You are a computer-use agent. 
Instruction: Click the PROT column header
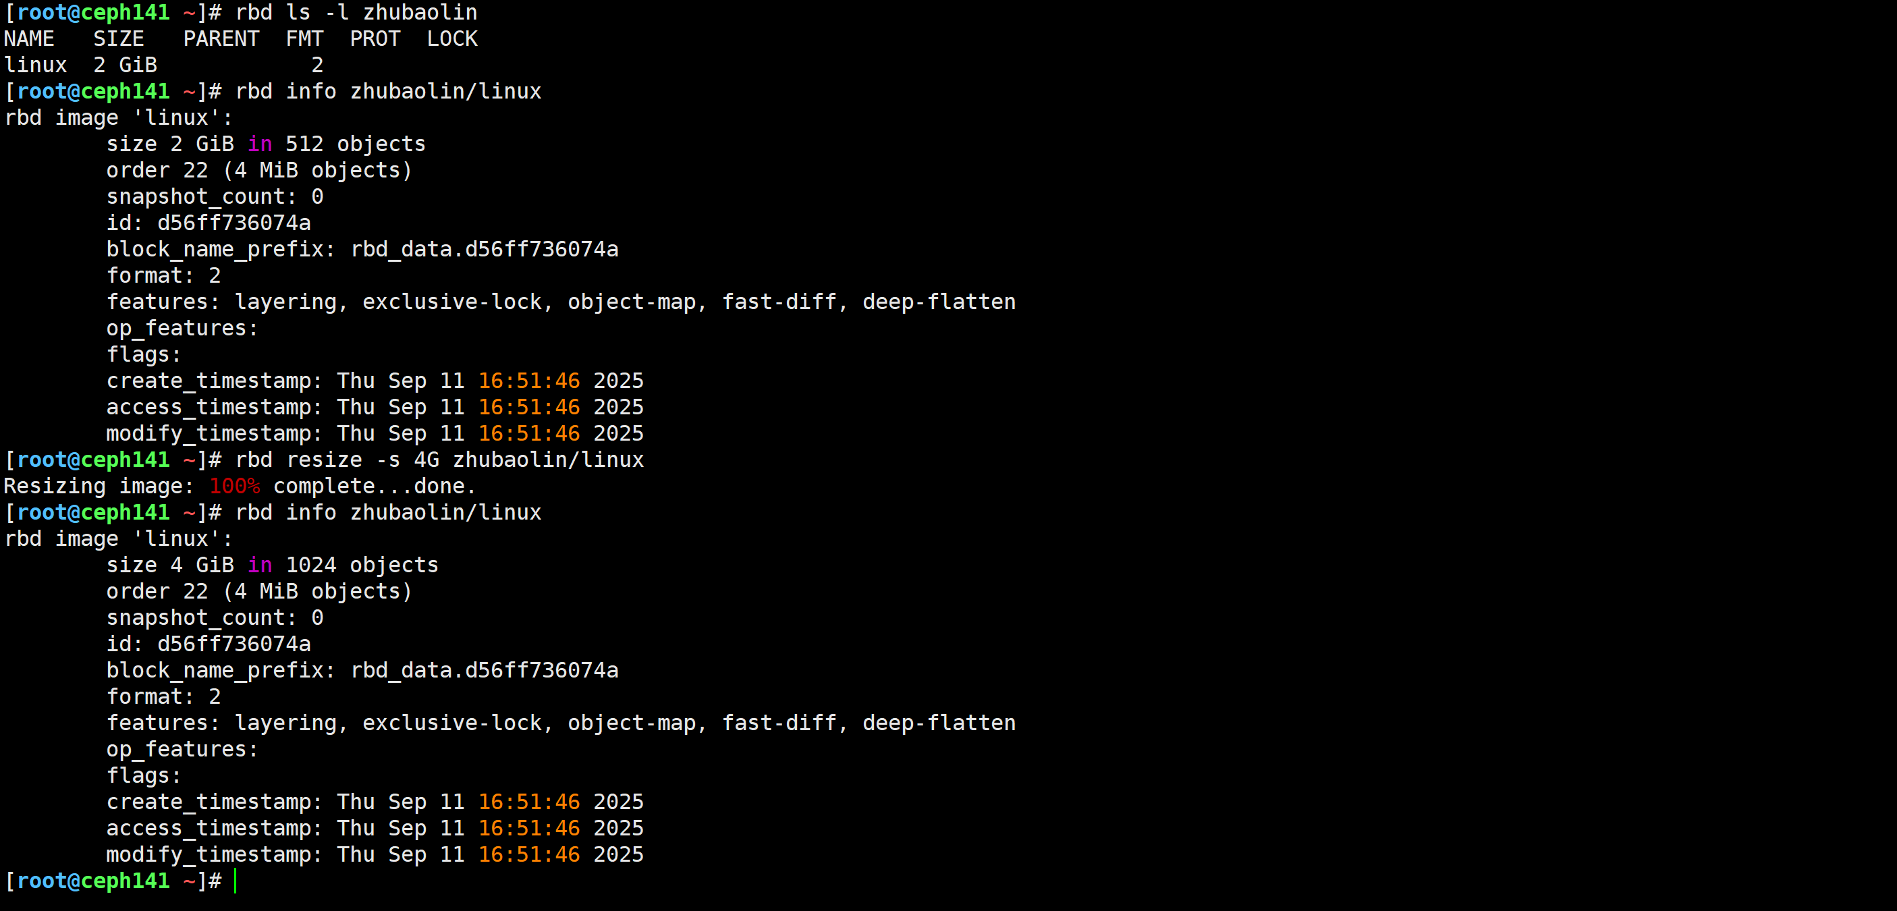pyautogui.click(x=375, y=39)
